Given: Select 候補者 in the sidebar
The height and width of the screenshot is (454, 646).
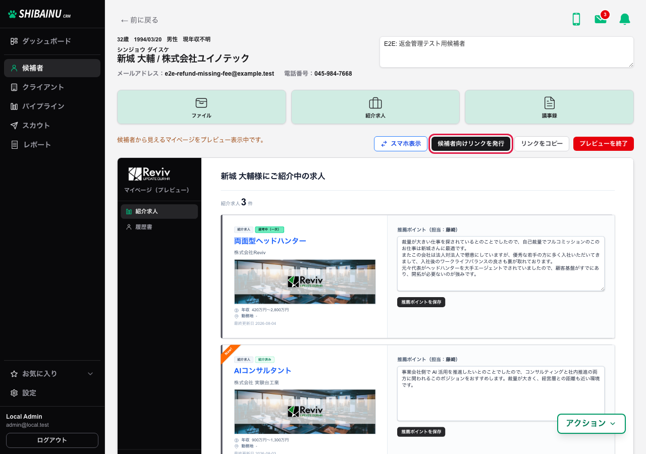Looking at the screenshot, I should tap(52, 68).
